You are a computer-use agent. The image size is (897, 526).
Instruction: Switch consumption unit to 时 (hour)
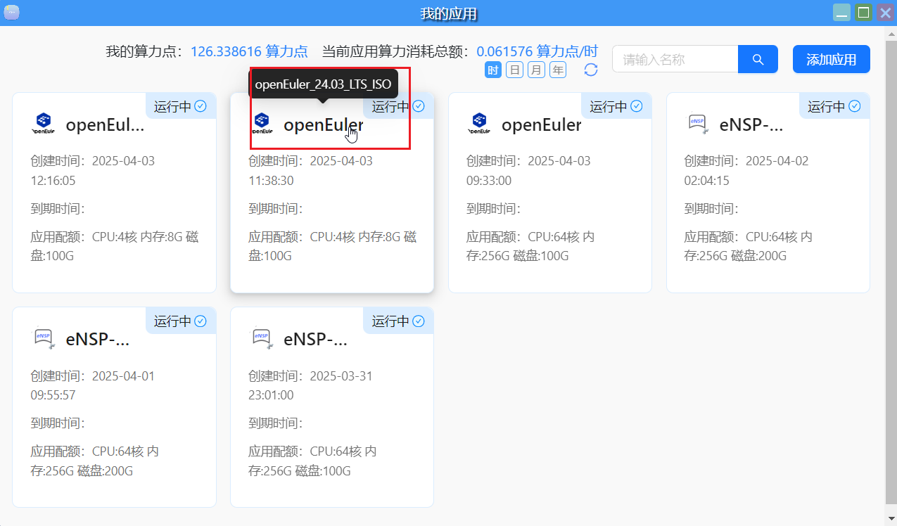click(493, 70)
